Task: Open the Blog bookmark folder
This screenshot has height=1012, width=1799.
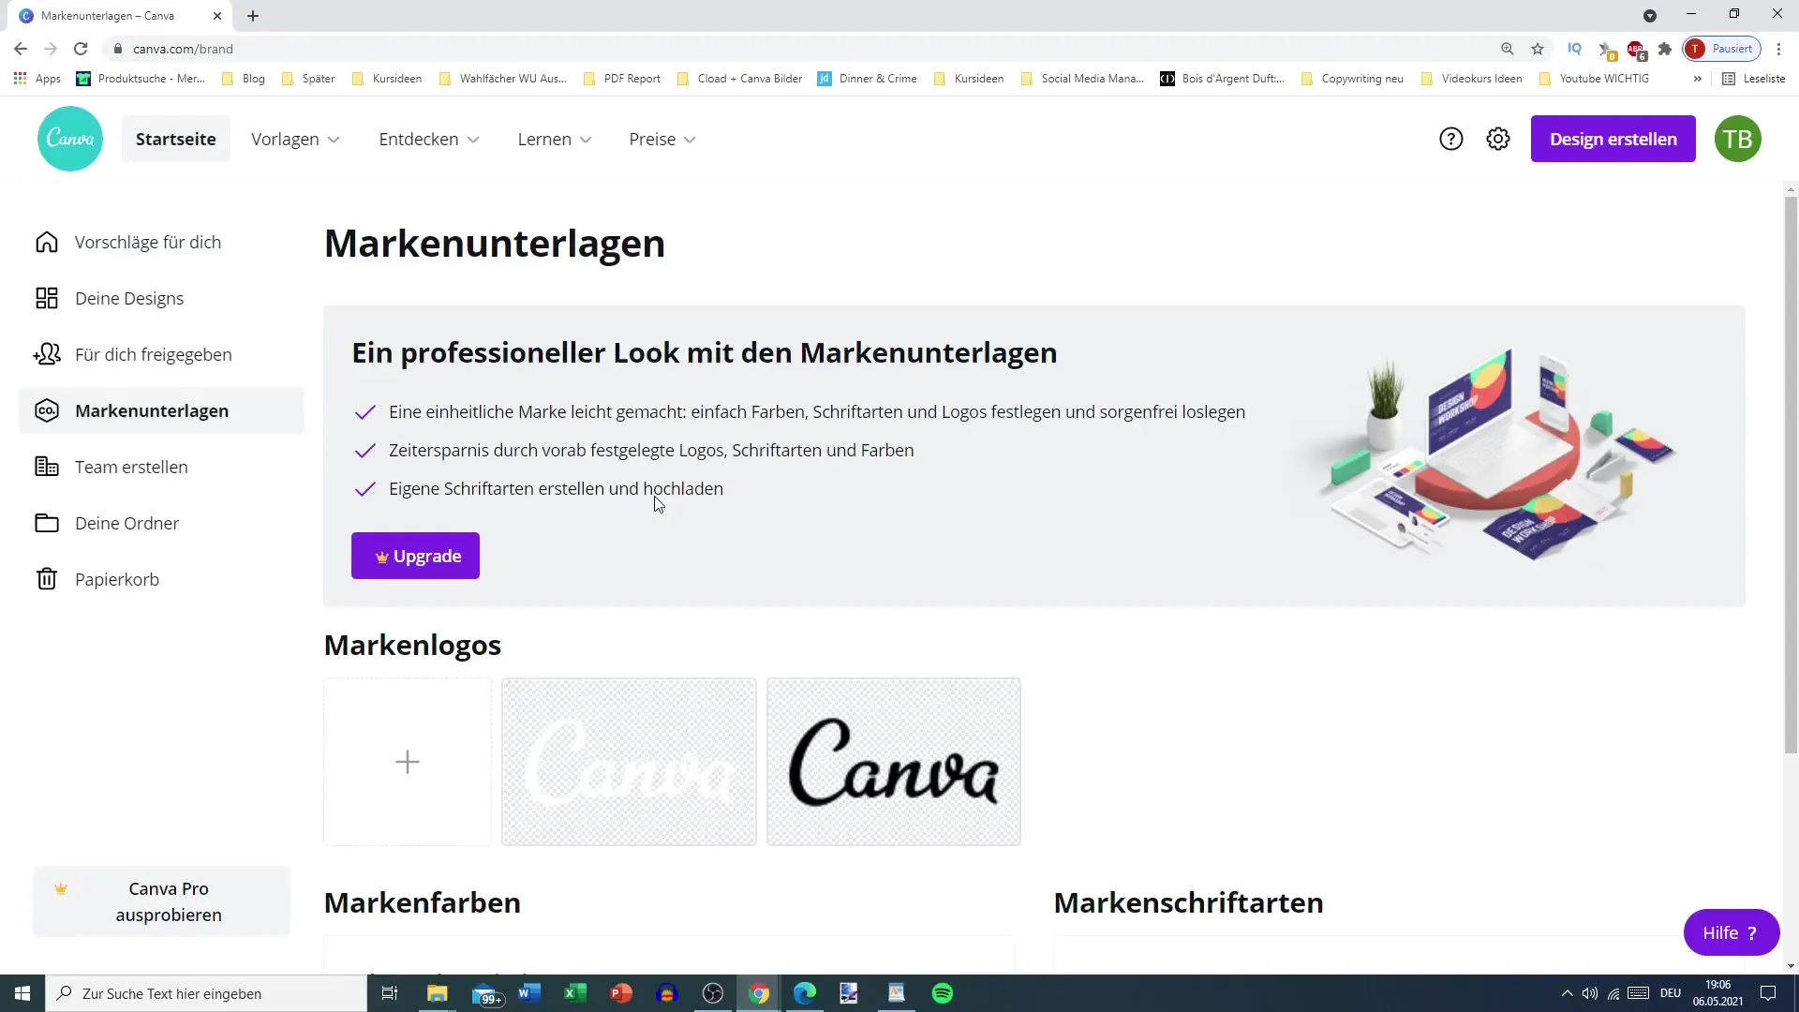Action: click(x=244, y=79)
